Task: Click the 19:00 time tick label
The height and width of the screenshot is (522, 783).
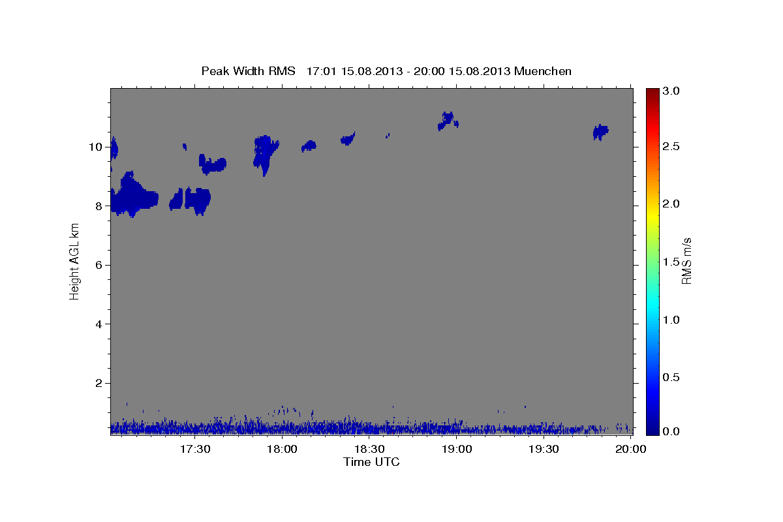Action: (457, 449)
